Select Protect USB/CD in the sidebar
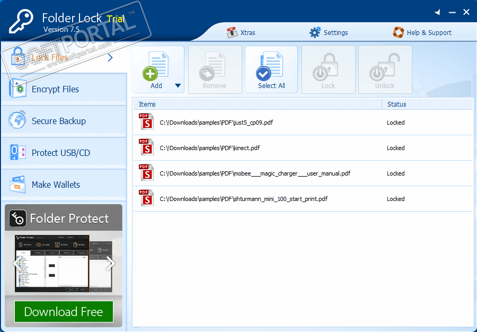The height and width of the screenshot is (332, 477). tap(64, 152)
